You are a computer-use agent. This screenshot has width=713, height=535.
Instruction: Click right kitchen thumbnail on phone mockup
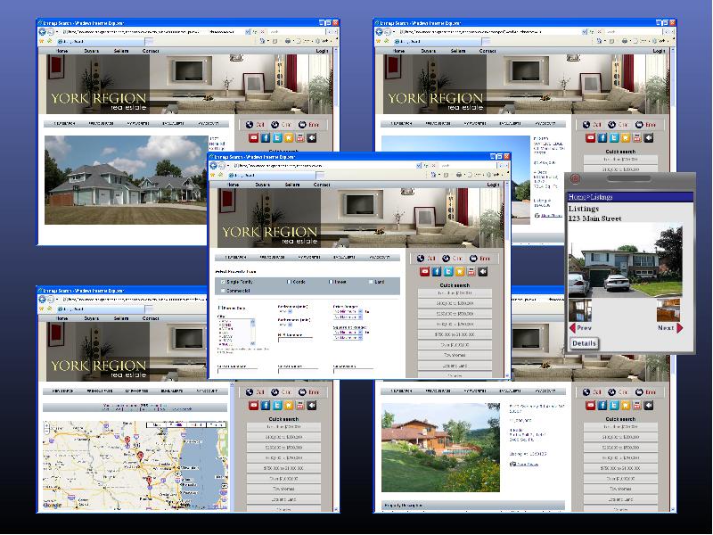tap(669, 310)
